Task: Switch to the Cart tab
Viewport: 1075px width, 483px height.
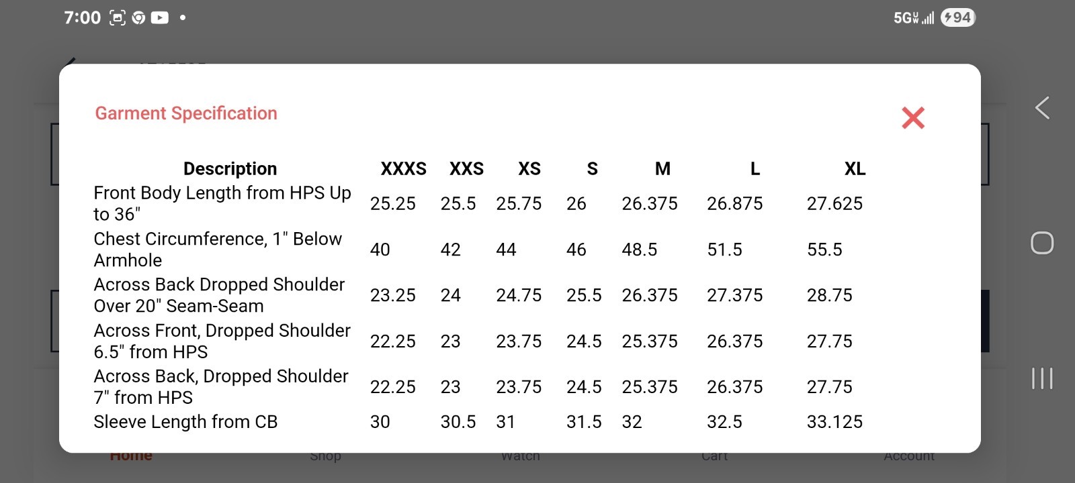Action: tap(714, 456)
